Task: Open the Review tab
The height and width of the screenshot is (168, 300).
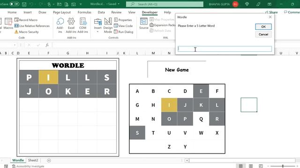Action: [x=116, y=12]
